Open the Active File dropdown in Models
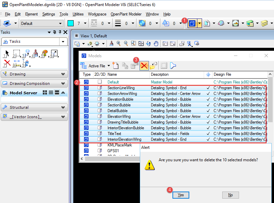Screen dimensions: 274x203 pos(109,66)
